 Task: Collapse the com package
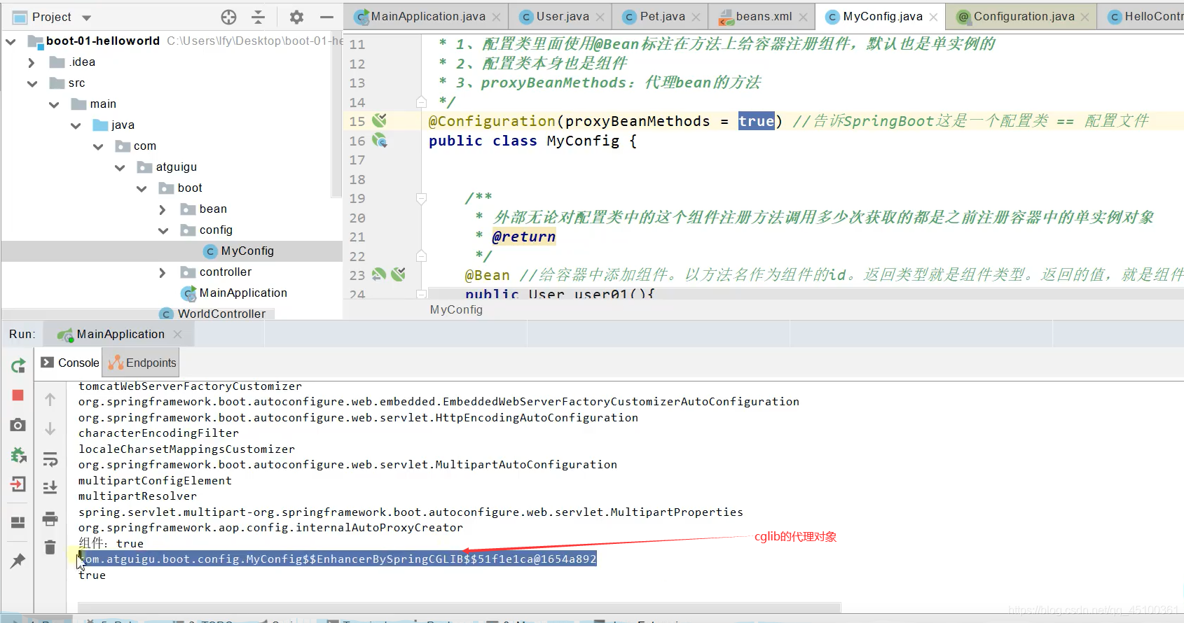click(x=97, y=146)
